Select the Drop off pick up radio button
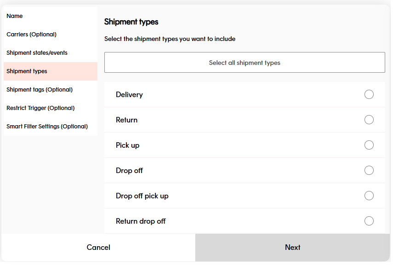 pos(369,196)
